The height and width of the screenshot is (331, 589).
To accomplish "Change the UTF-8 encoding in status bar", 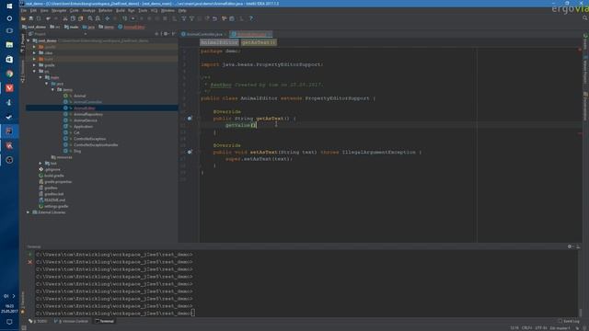I will pos(541,328).
